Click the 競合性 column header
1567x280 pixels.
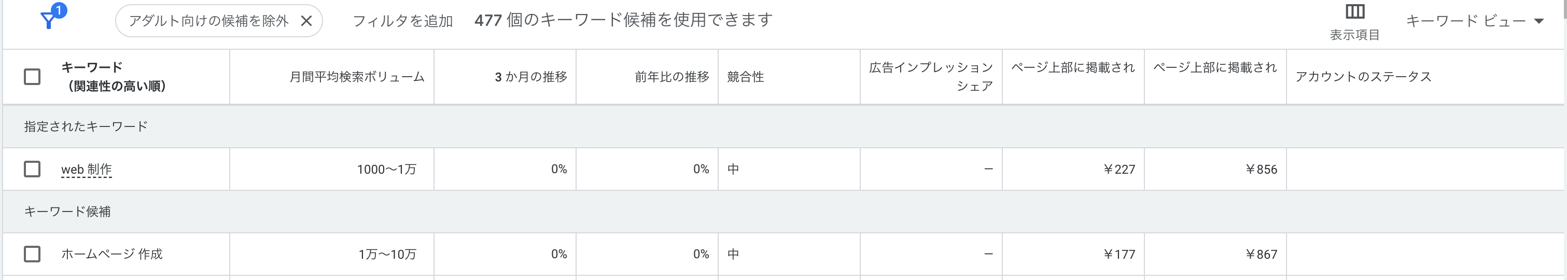[x=745, y=77]
